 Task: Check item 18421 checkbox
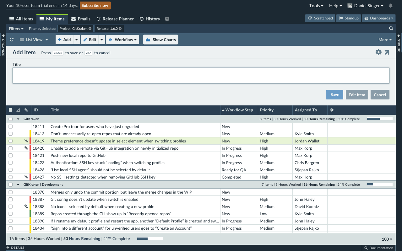(11, 155)
